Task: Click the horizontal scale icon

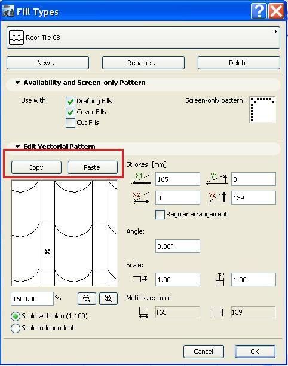Action: pos(140,279)
